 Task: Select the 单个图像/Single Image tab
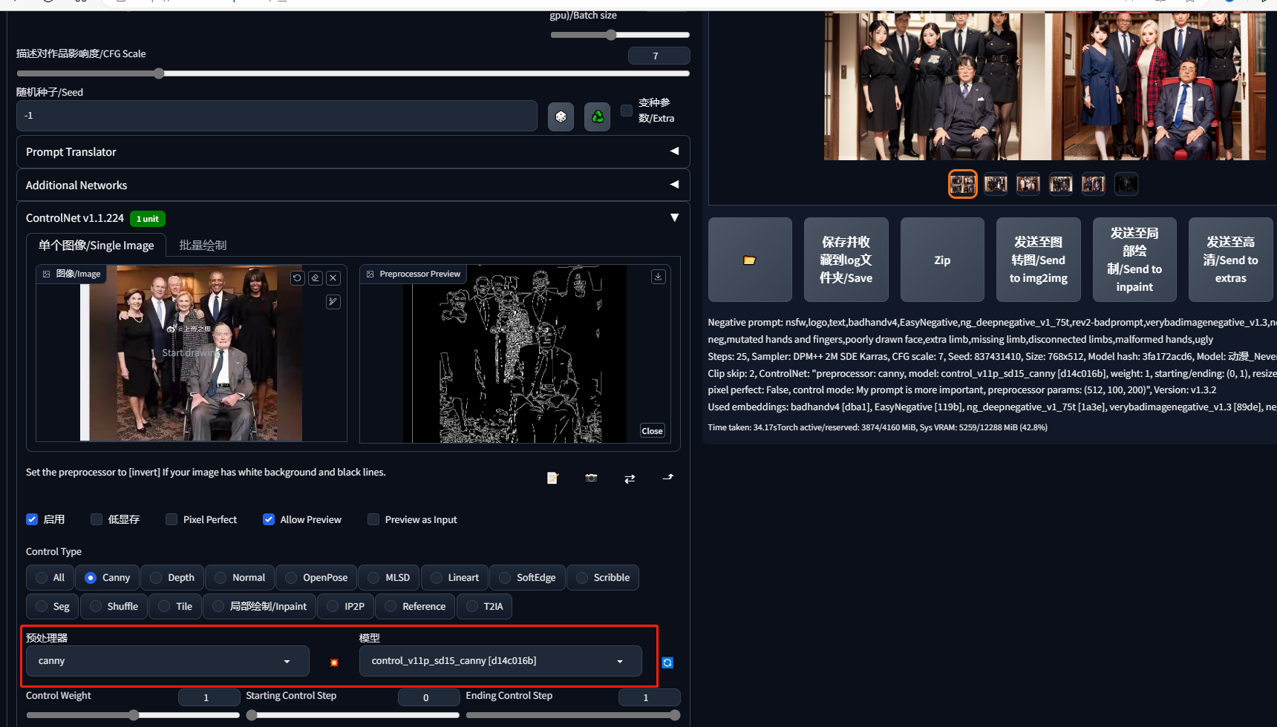coord(97,246)
